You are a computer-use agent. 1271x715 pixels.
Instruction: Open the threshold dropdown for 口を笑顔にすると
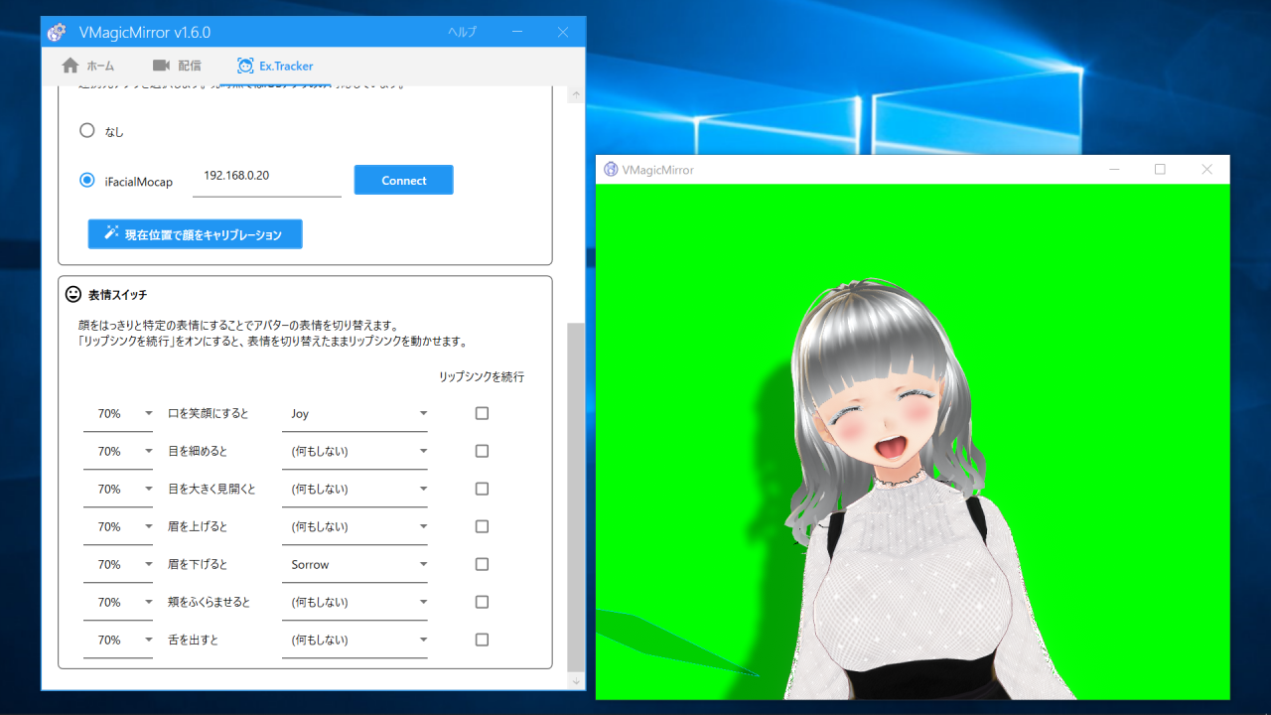[118, 414]
